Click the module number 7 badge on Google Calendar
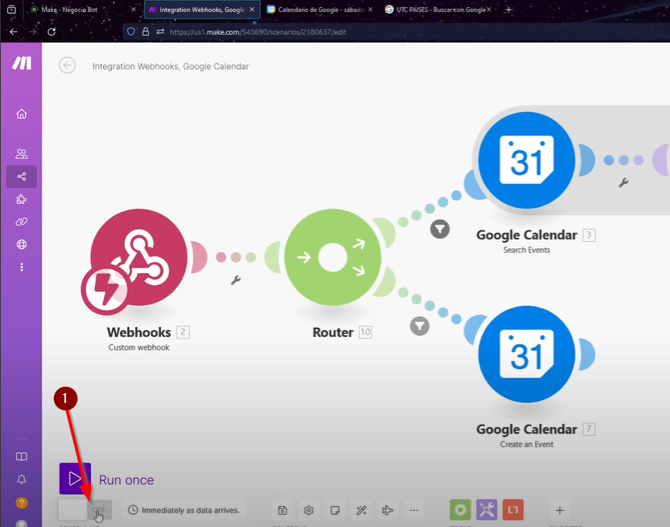 click(589, 429)
